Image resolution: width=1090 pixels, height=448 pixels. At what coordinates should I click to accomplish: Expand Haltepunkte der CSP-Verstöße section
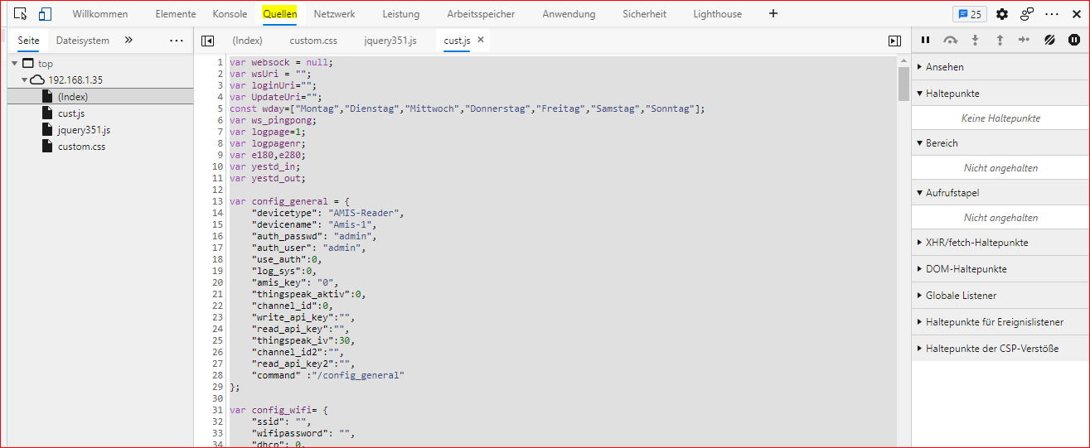[x=1000, y=349]
